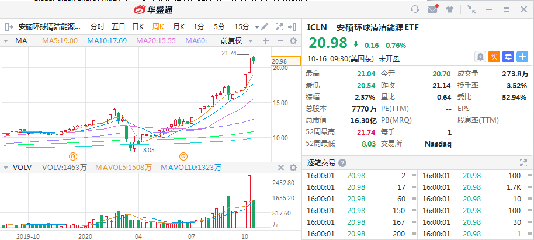This screenshot has height=240, width=534.
Task: Switch to 15分 chart tab
Action: 242,26
